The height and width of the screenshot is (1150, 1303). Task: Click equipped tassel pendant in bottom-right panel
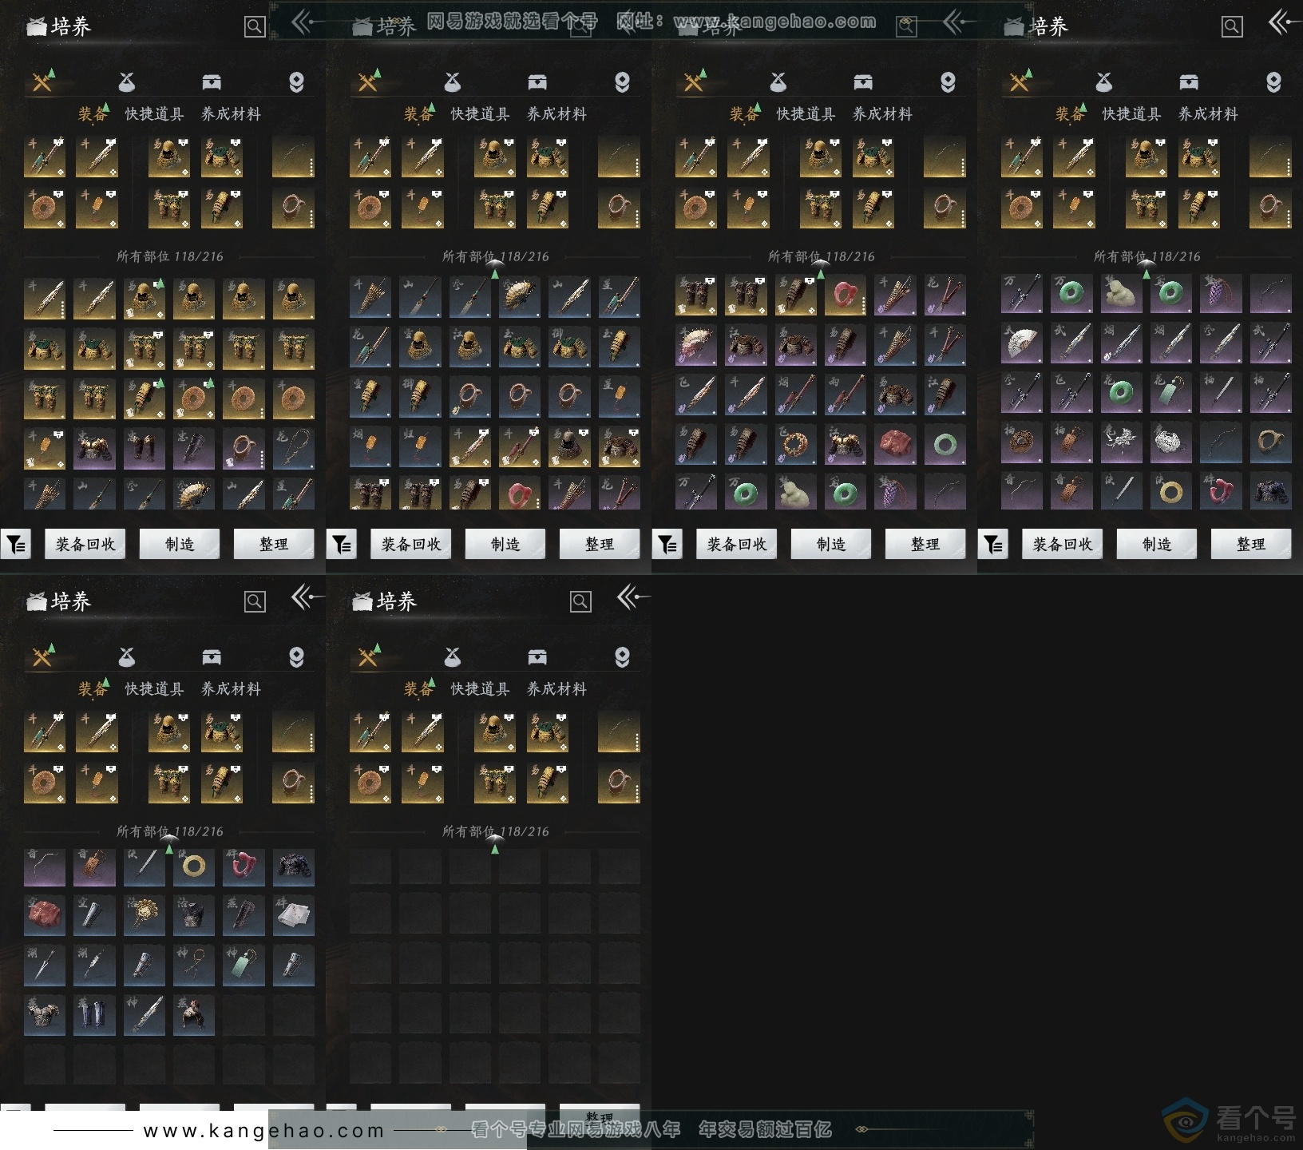pyautogui.click(x=422, y=783)
